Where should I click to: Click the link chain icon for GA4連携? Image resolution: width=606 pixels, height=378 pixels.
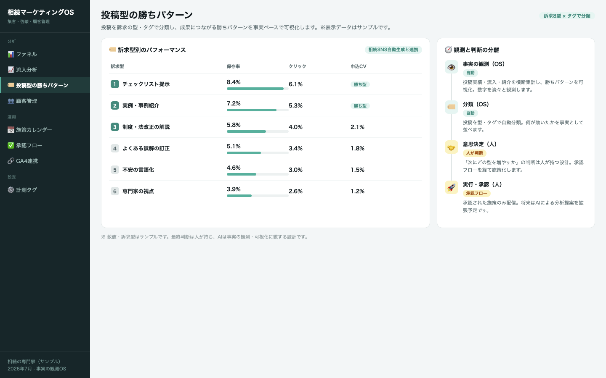tap(11, 161)
